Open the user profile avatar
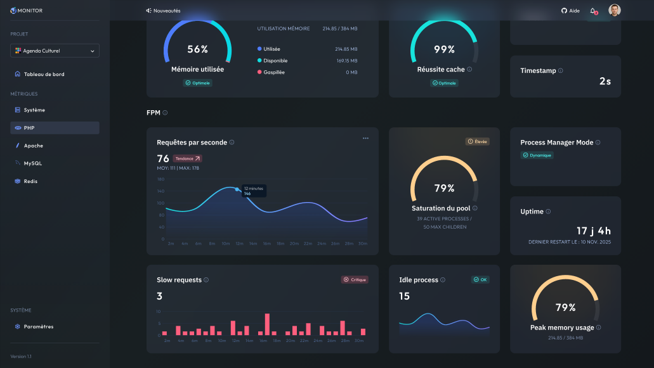This screenshot has width=654, height=368. point(615,10)
